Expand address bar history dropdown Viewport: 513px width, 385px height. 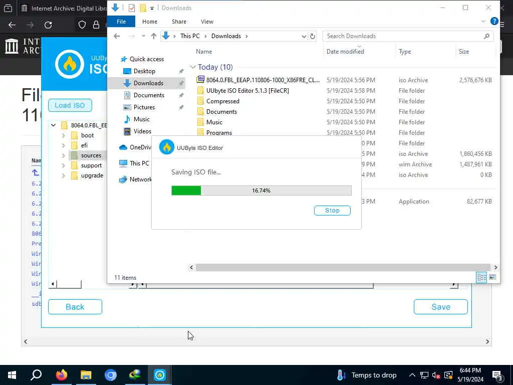[x=304, y=36]
